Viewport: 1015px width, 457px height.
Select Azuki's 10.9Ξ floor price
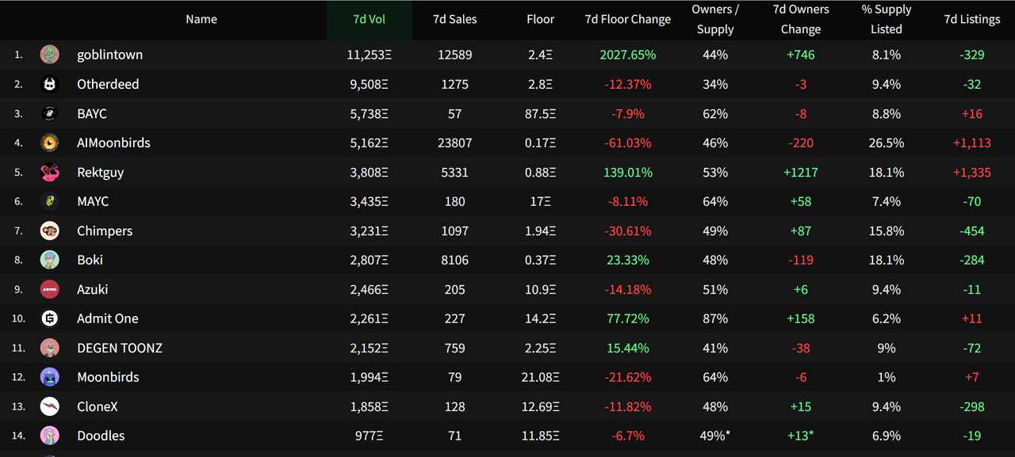[x=541, y=289]
